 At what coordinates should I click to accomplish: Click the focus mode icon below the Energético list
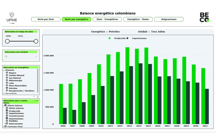(38, 97)
